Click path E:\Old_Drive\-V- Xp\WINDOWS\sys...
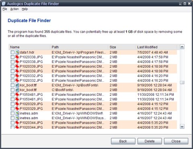 tap(79, 118)
